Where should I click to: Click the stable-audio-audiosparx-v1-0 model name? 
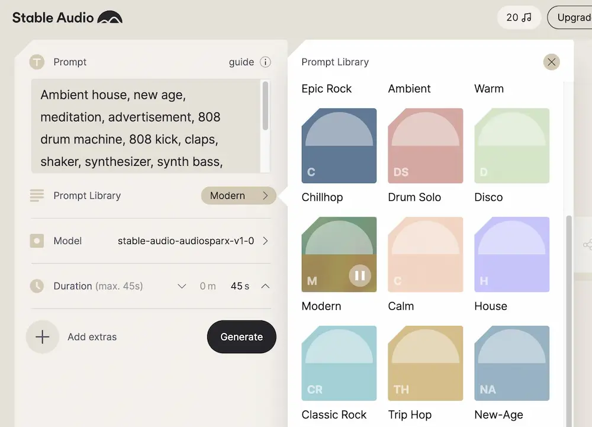click(x=186, y=241)
